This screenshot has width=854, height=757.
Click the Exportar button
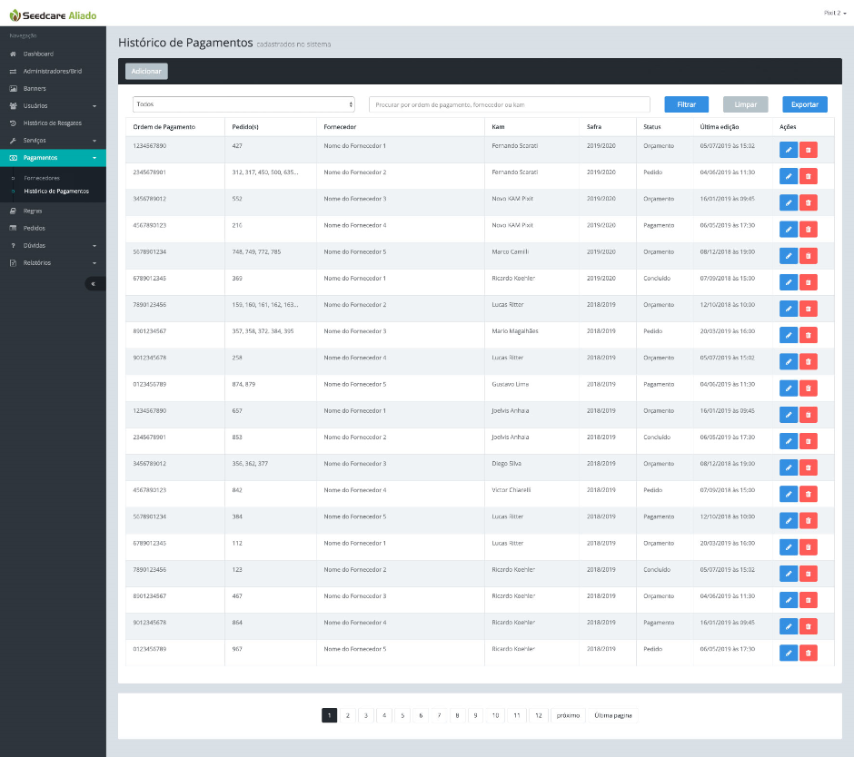click(x=805, y=104)
